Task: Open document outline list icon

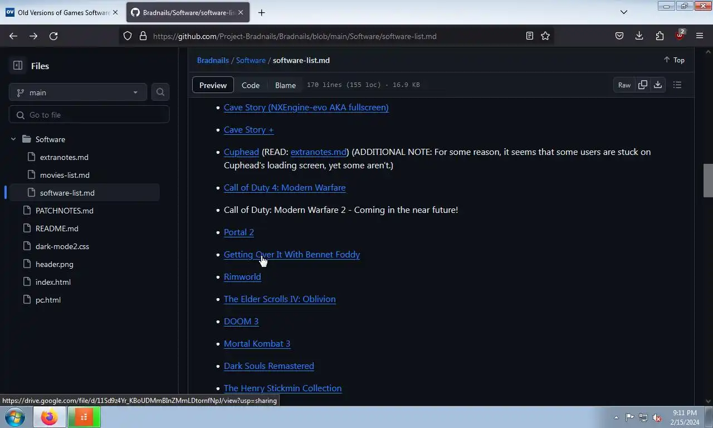Action: [677, 85]
